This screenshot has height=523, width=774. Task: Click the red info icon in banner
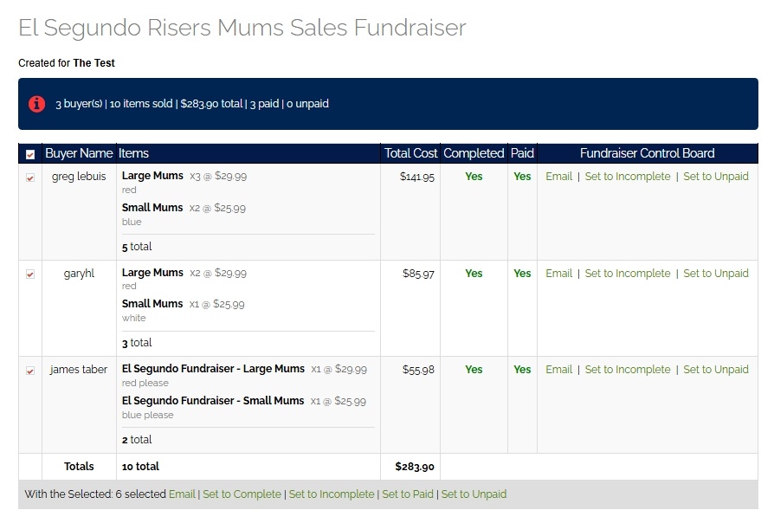36,104
